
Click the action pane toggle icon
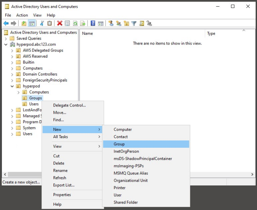tap(101, 23)
